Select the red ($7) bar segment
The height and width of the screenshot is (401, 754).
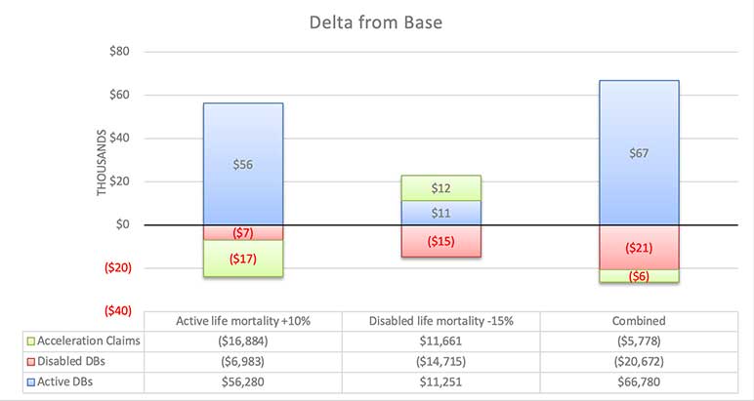point(243,233)
